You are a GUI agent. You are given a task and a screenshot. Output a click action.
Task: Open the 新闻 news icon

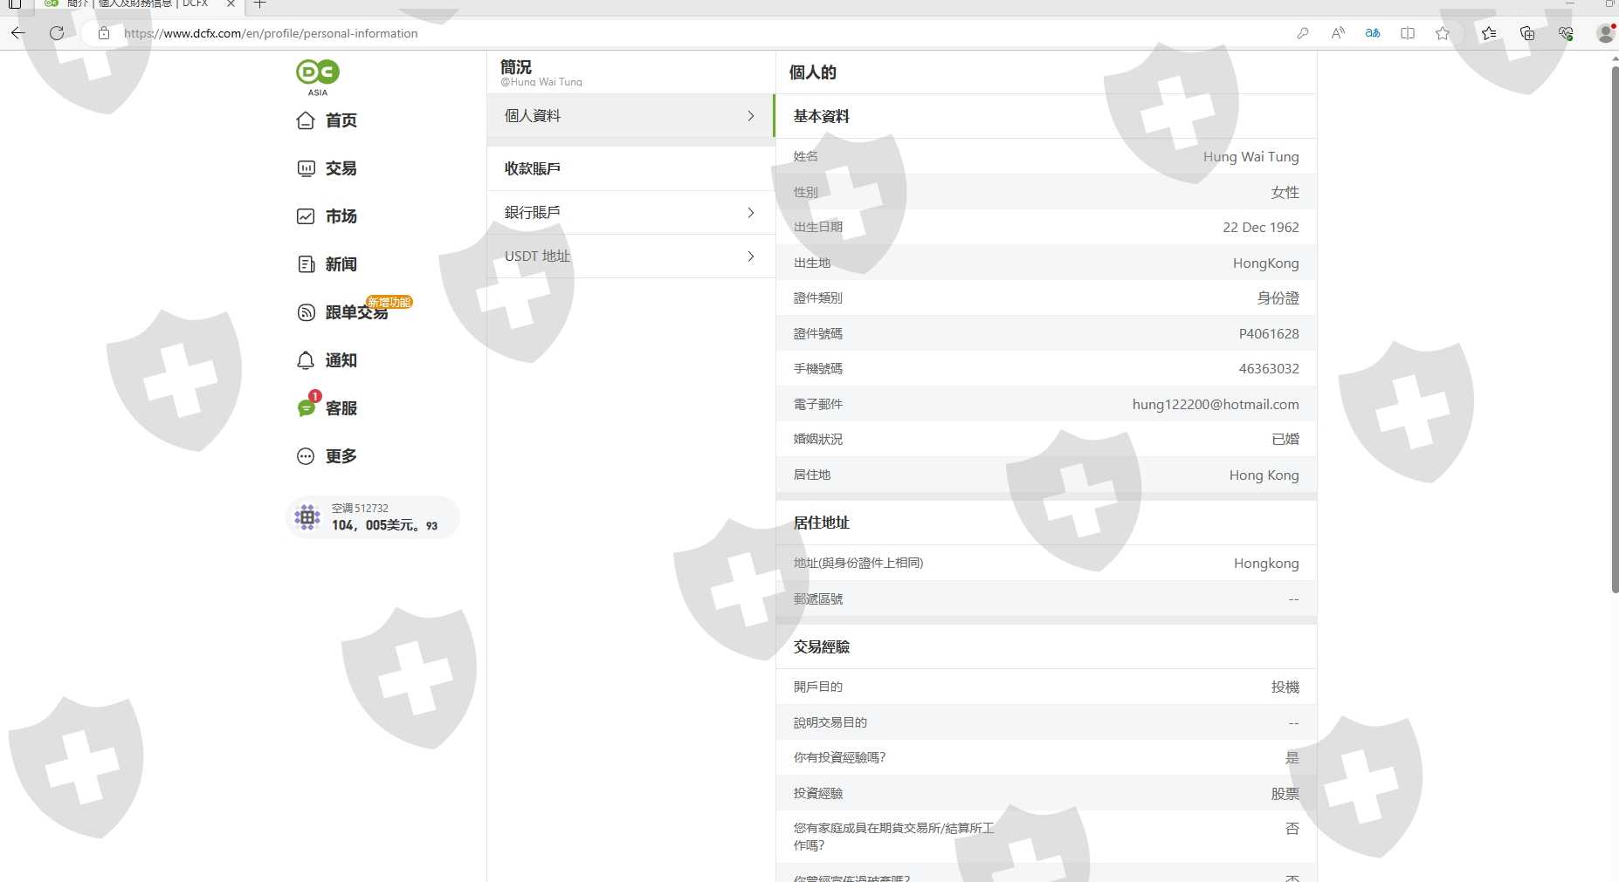(x=306, y=264)
